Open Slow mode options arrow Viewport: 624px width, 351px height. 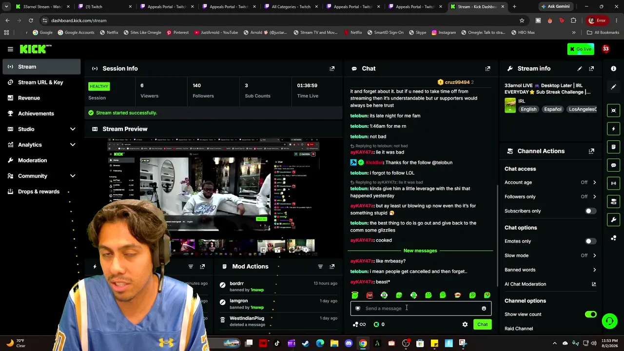tap(594, 255)
